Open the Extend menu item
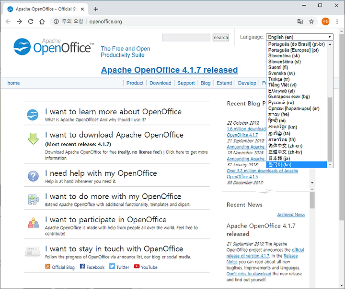Image resolution: width=345 pixels, height=289 pixels. (224, 83)
